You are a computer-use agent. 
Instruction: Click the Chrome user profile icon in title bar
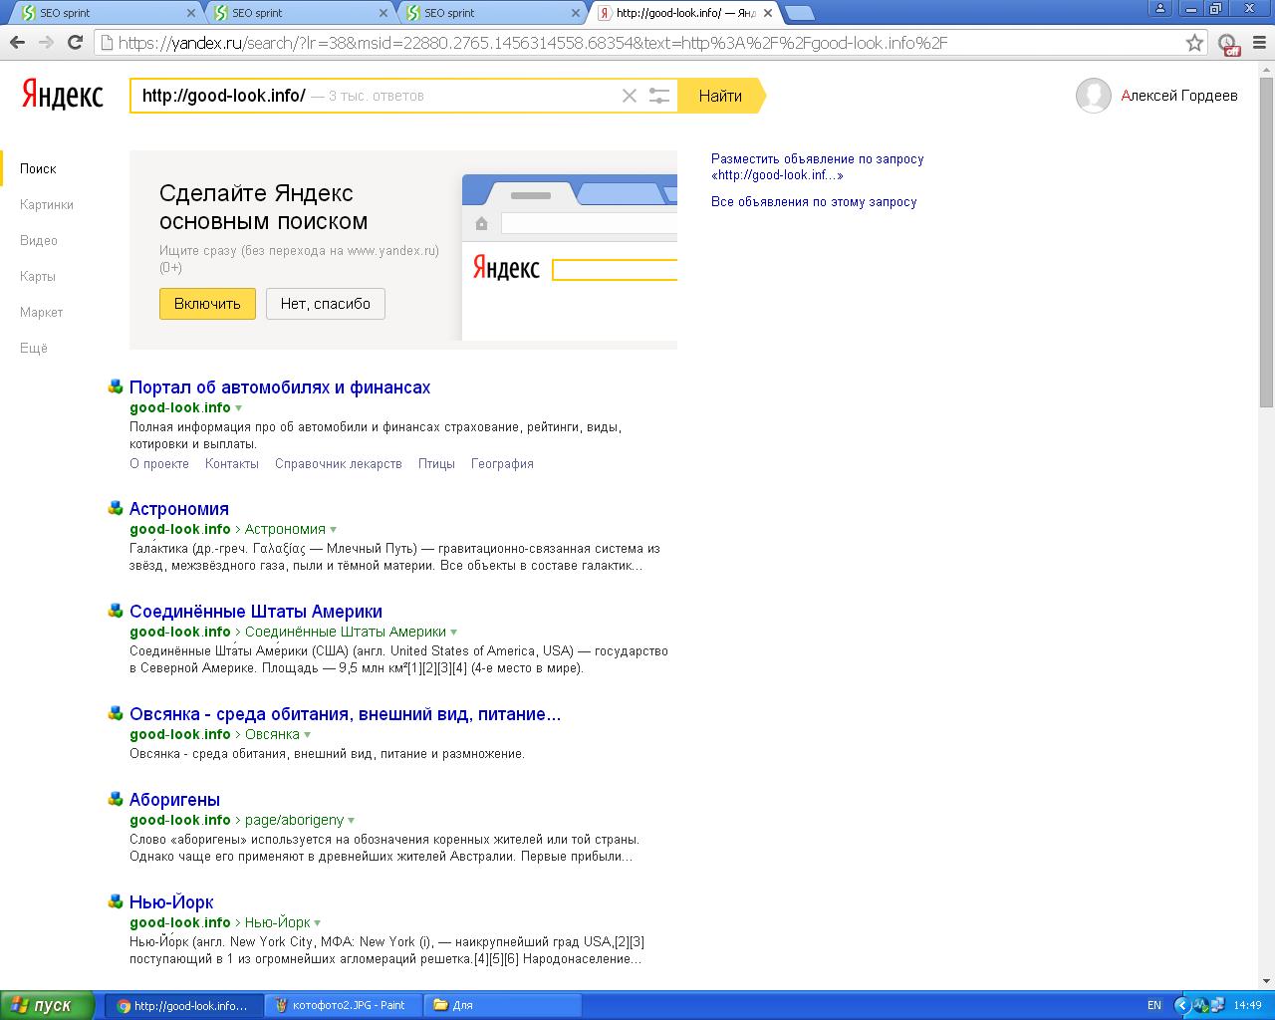tap(1159, 9)
